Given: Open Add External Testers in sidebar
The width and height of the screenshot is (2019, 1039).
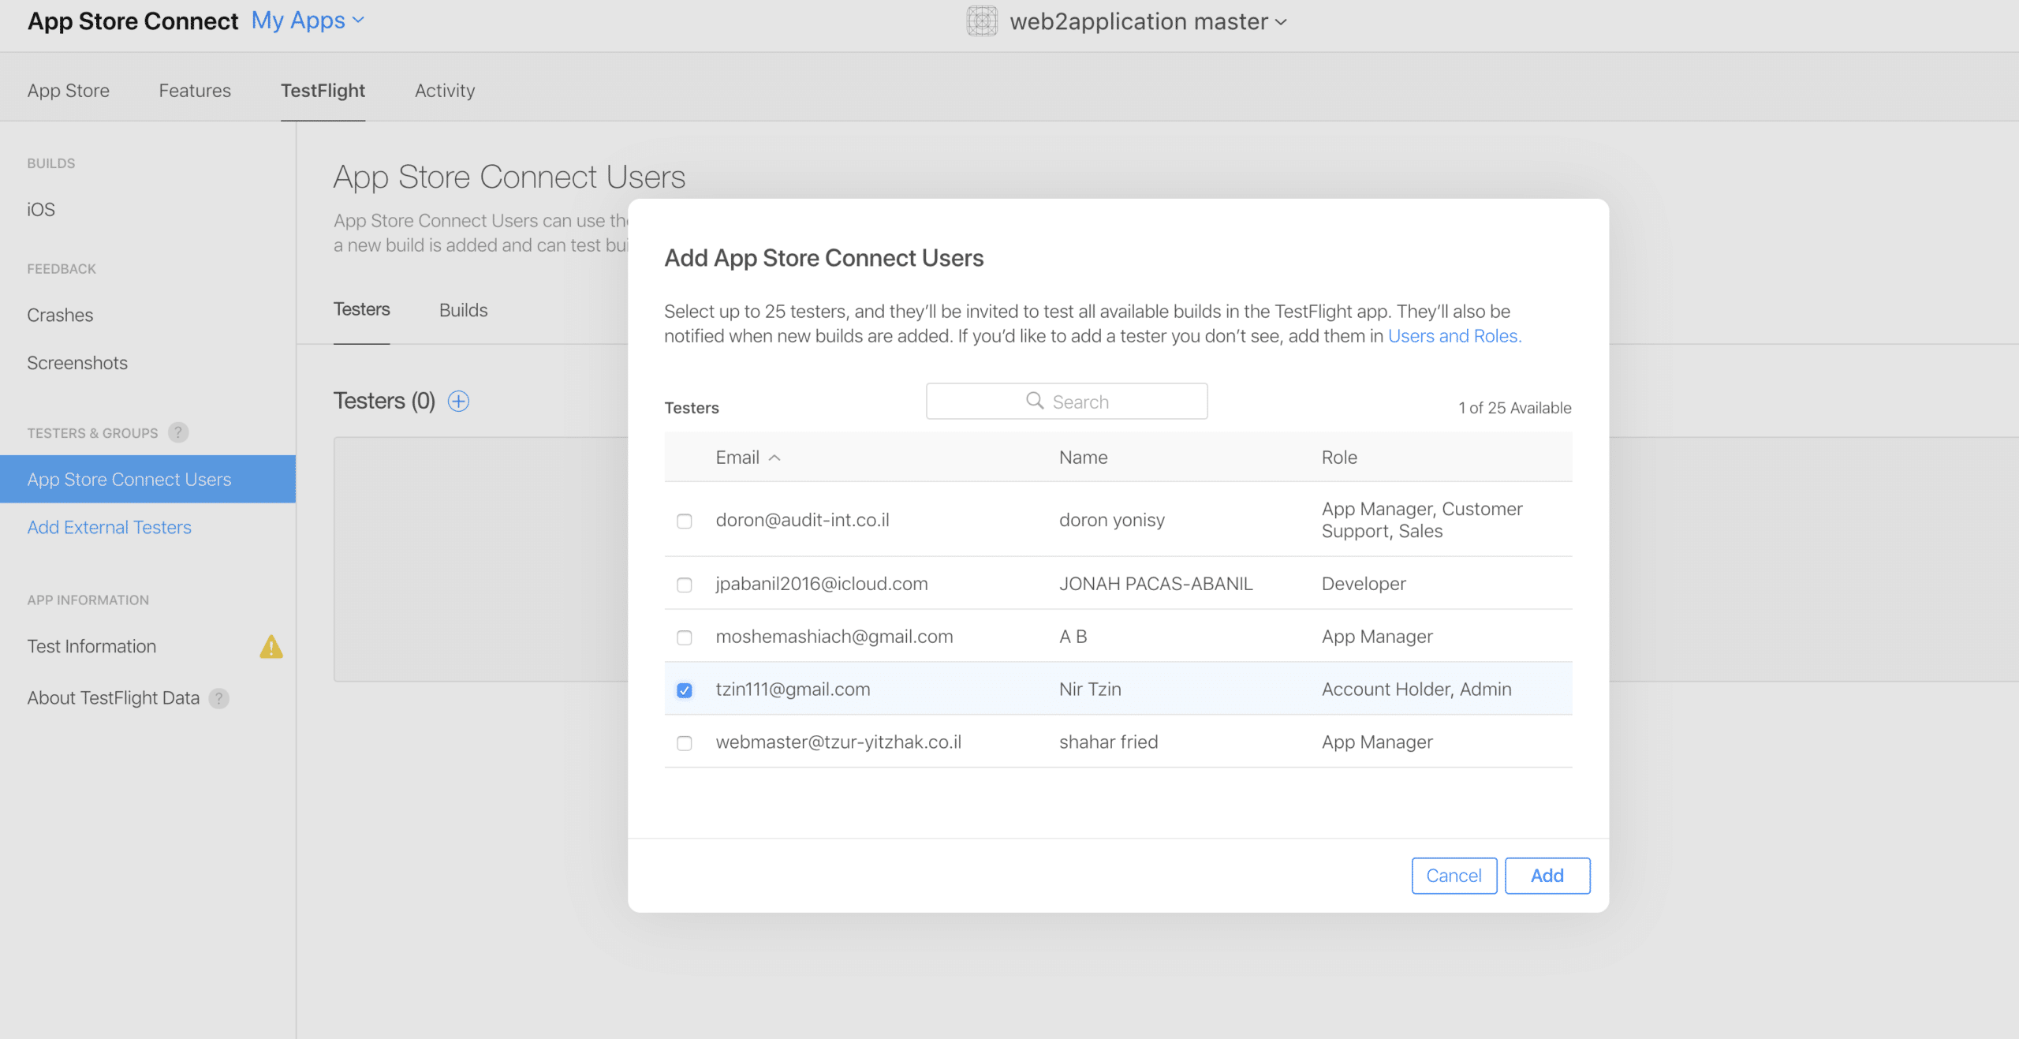Looking at the screenshot, I should click(110, 527).
